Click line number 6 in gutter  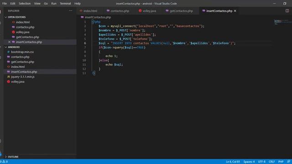coord(85,43)
